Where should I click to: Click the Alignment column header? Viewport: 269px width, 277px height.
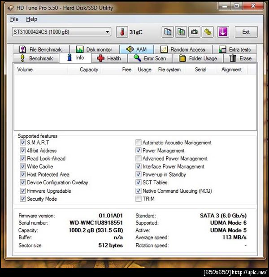pyautogui.click(x=231, y=69)
